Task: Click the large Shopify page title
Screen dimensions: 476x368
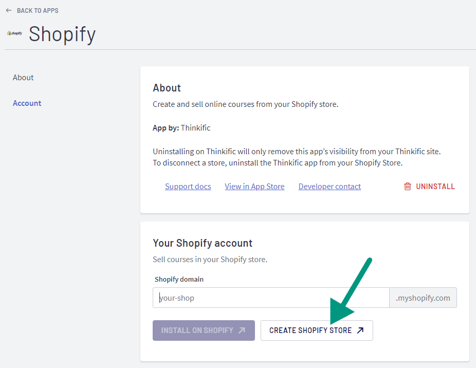Action: click(x=62, y=34)
